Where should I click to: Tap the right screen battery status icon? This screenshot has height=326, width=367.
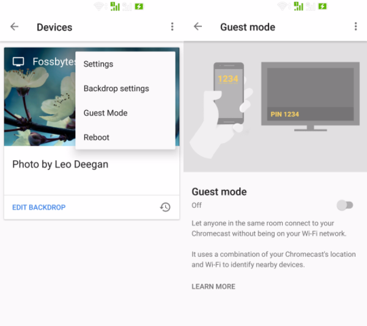(322, 6)
